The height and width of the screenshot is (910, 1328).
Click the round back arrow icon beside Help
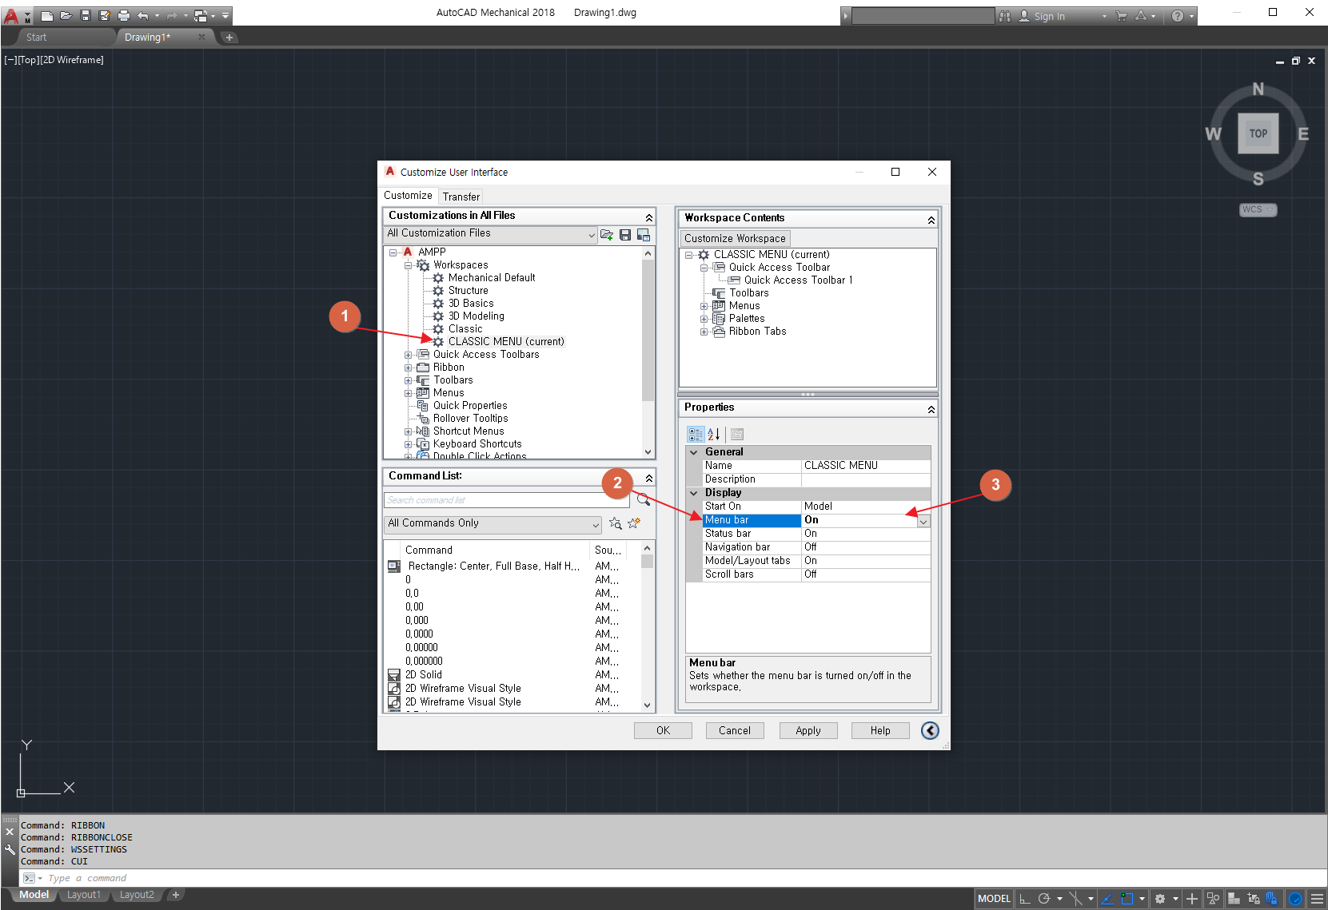930,730
